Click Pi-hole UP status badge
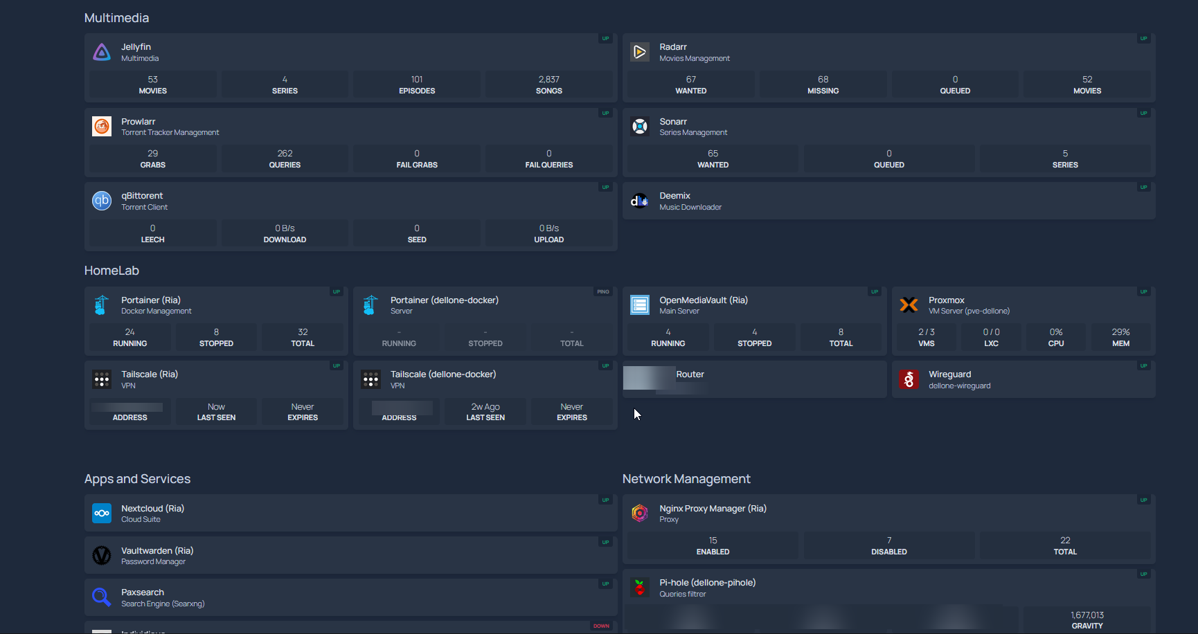Screen dimensions: 1198x634 click(1143, 574)
